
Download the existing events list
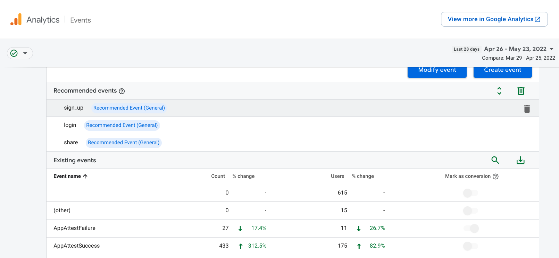tap(520, 160)
